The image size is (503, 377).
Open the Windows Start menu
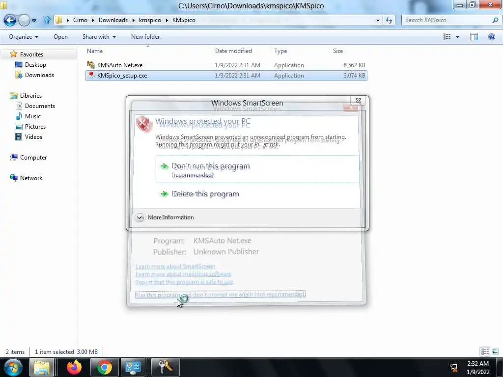point(13,367)
